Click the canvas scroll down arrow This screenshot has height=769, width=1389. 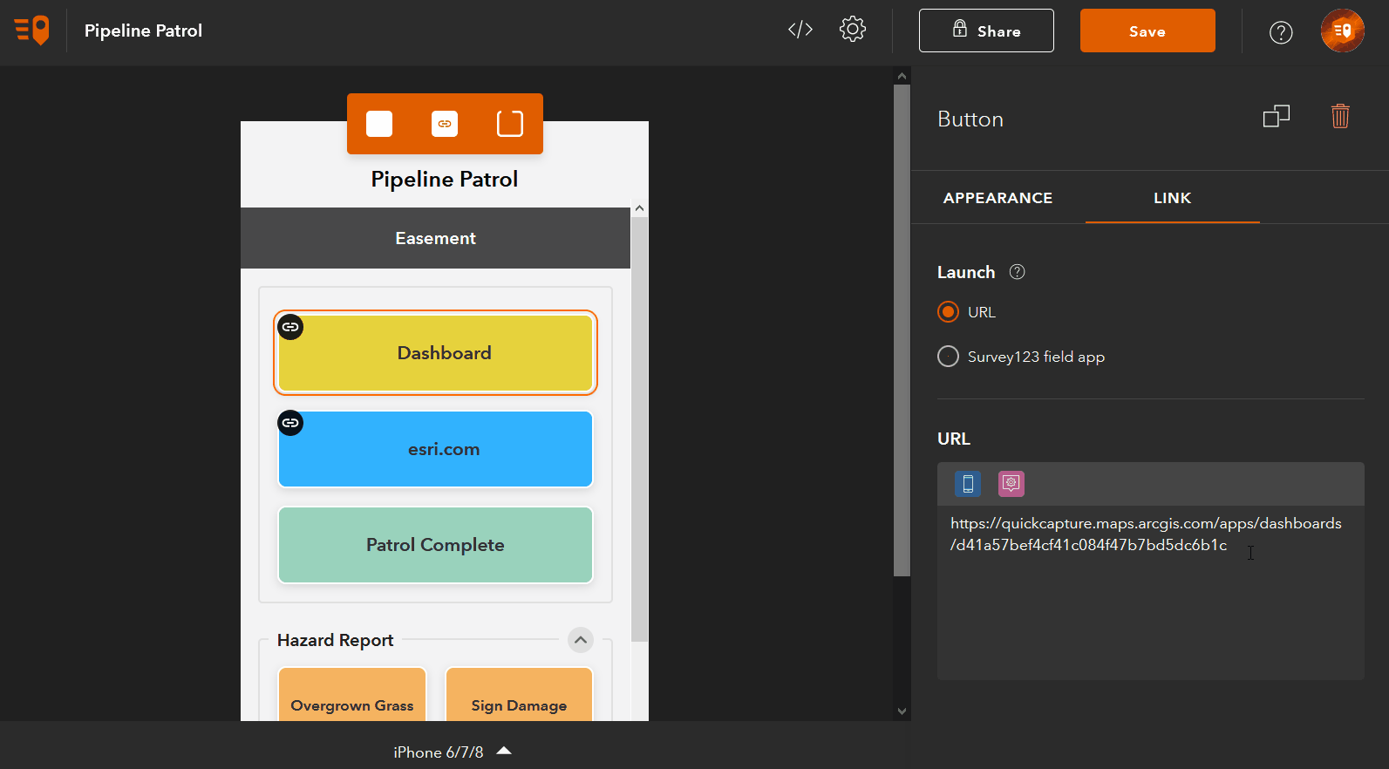[x=902, y=711]
